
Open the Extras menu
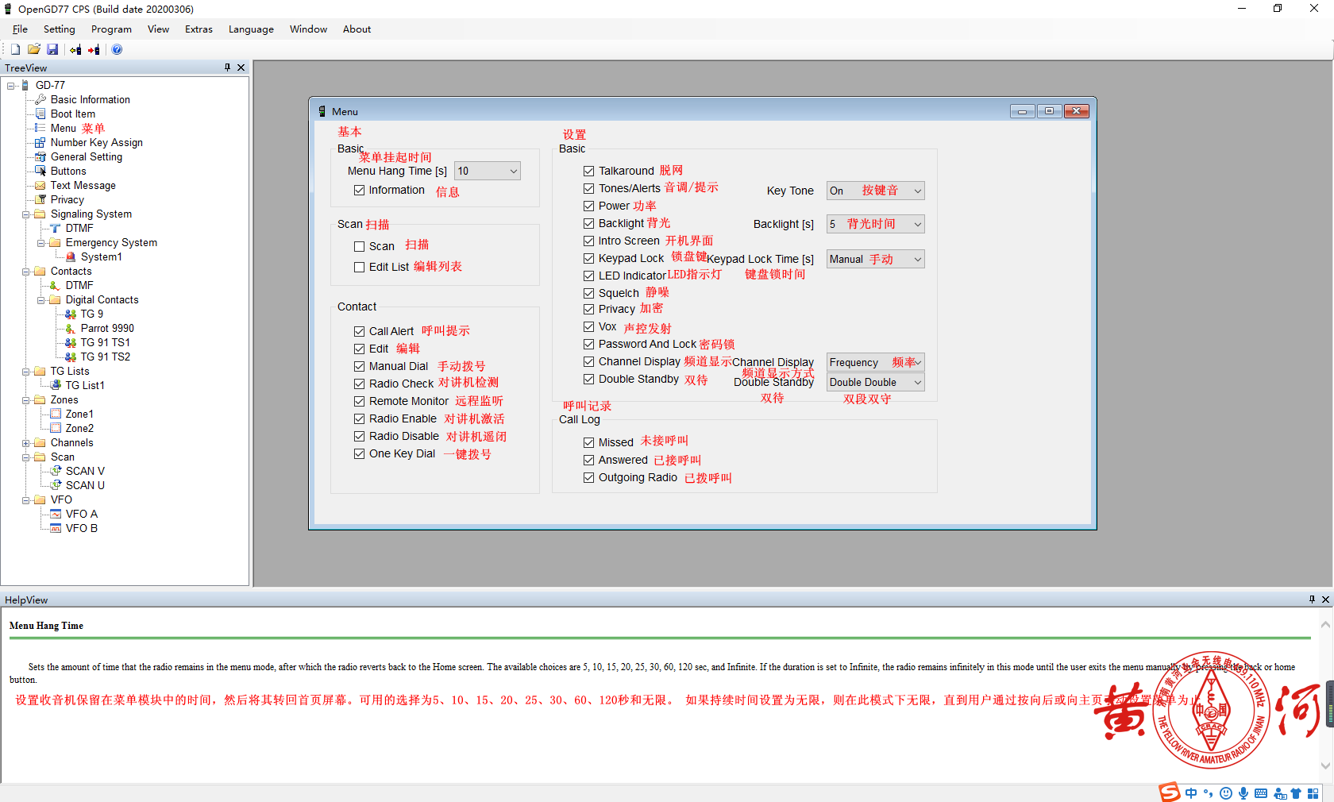click(199, 29)
